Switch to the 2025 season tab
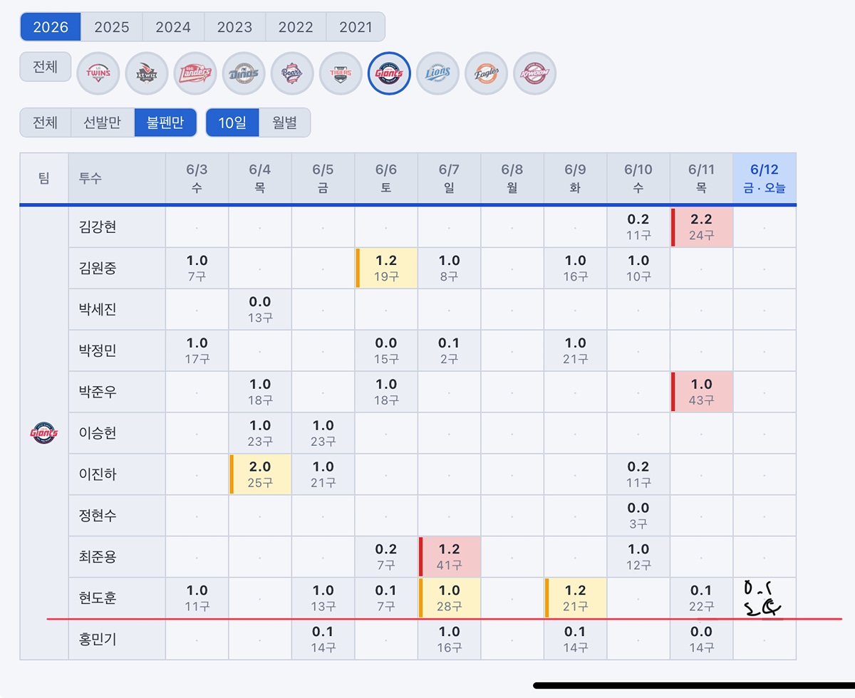This screenshot has height=698, width=855. 112,27
